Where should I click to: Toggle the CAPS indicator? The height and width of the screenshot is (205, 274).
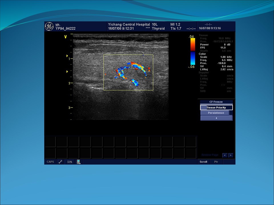[50, 162]
